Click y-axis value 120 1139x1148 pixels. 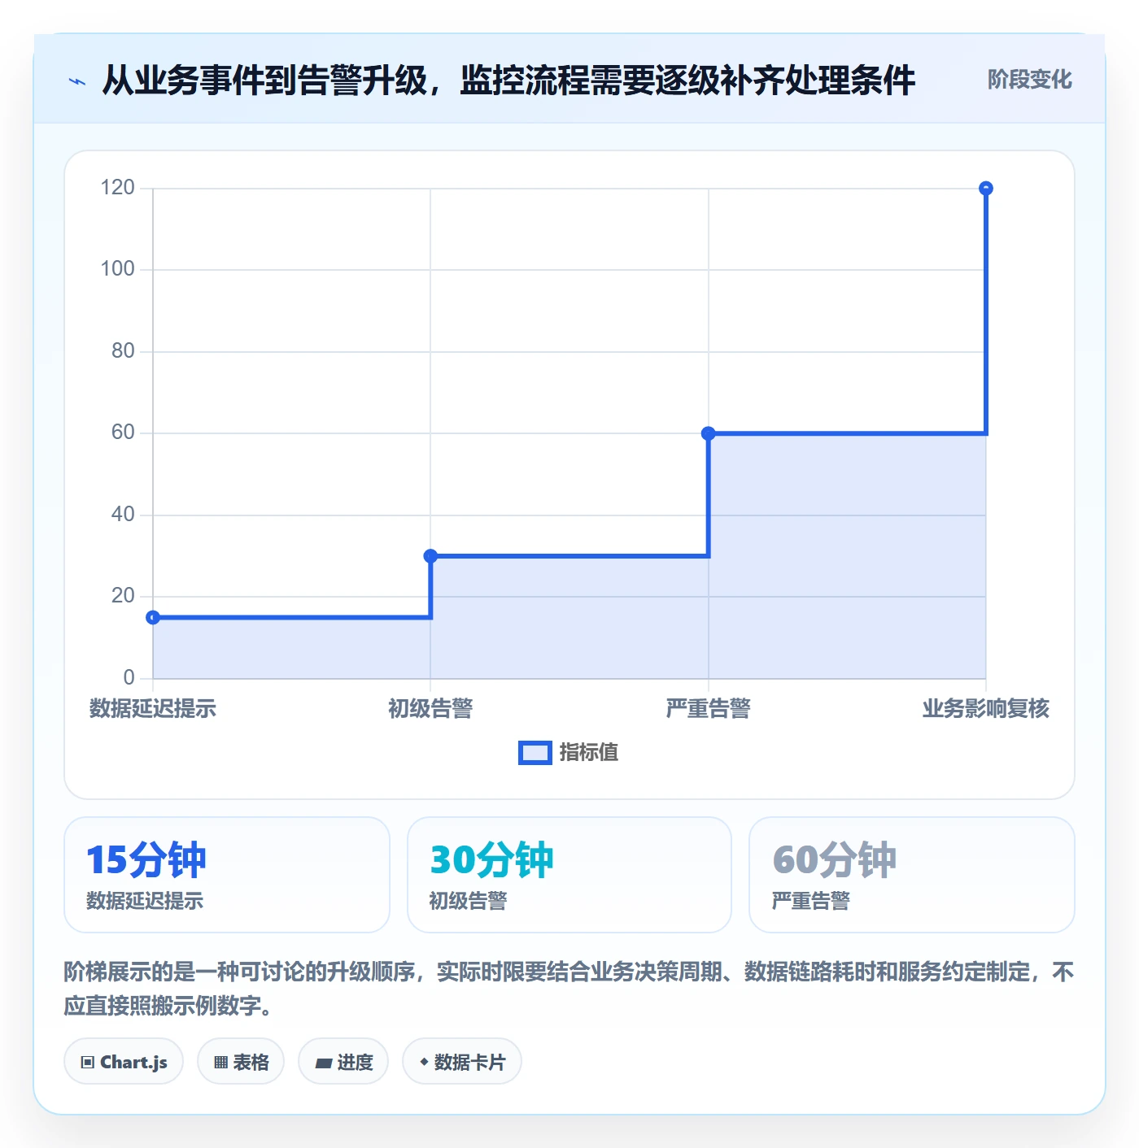click(117, 188)
